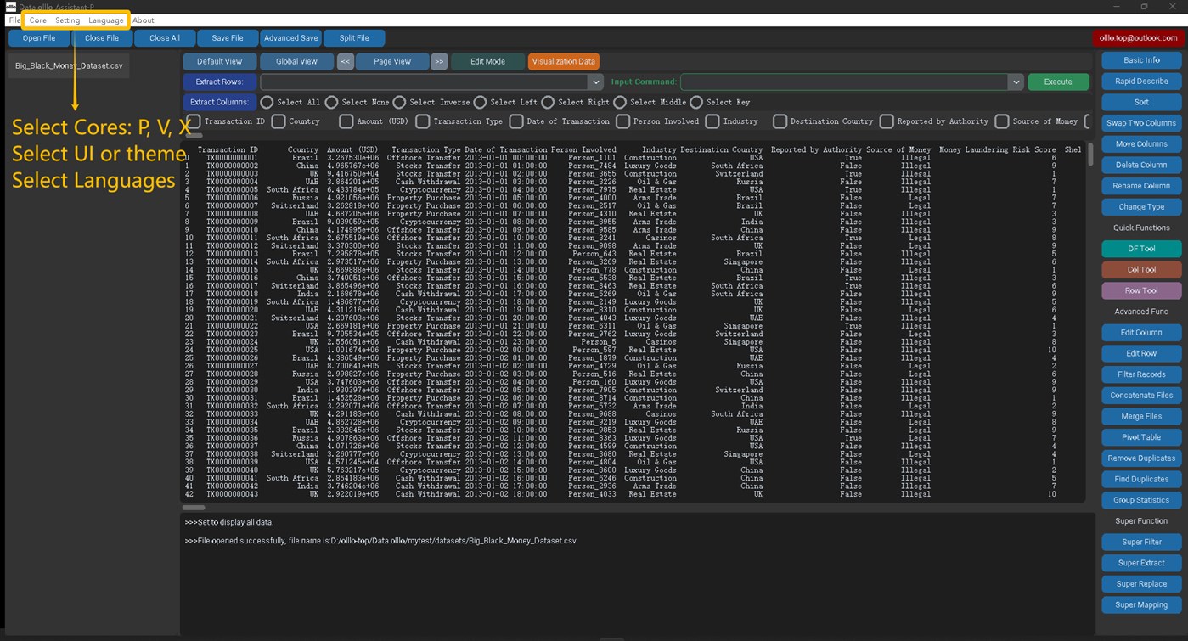
Task: Open the Input Command dropdown
Action: click(1015, 82)
